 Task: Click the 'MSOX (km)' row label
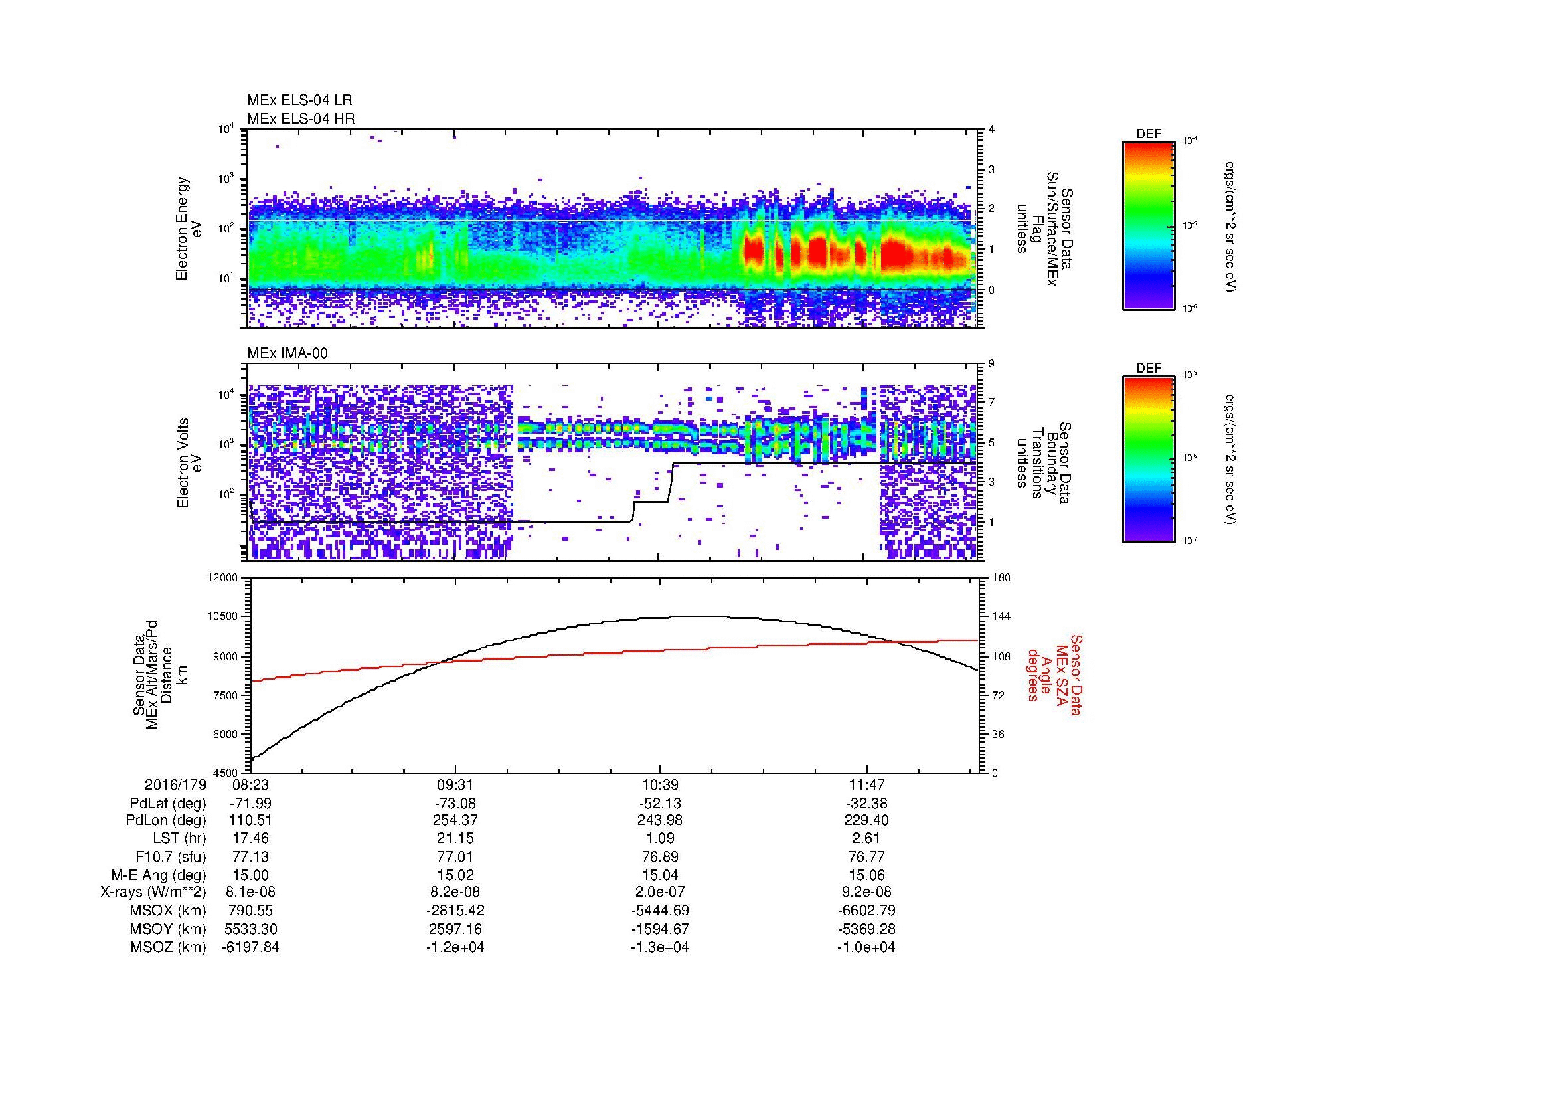click(x=168, y=911)
